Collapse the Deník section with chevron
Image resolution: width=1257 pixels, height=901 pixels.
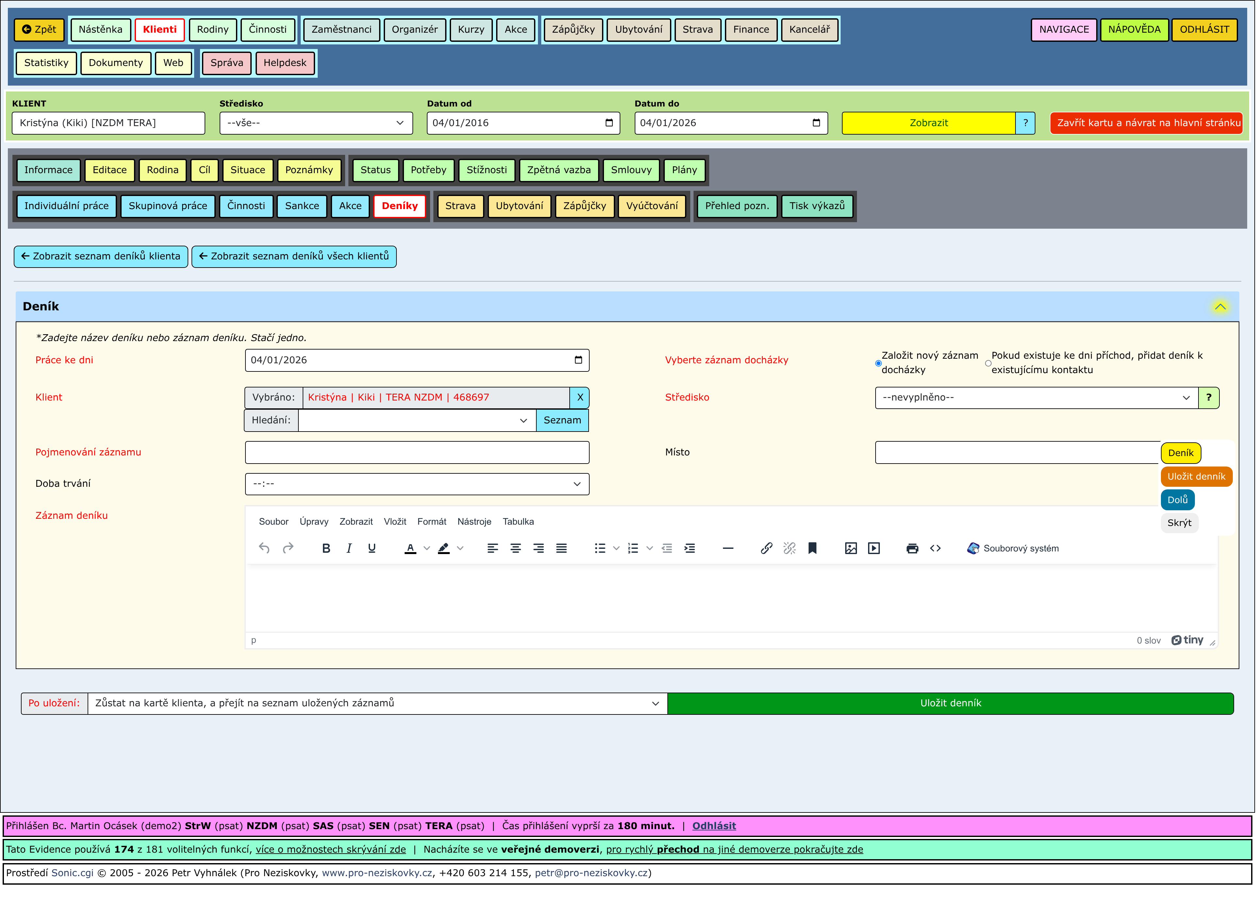[x=1220, y=306]
